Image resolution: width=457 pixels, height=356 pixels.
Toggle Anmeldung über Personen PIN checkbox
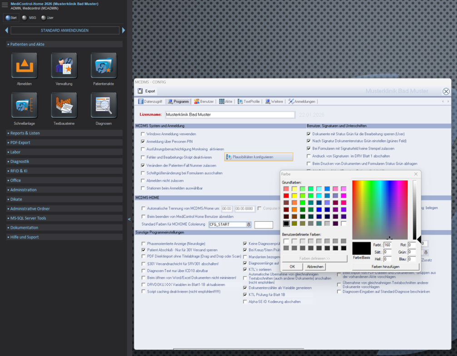[143, 142]
